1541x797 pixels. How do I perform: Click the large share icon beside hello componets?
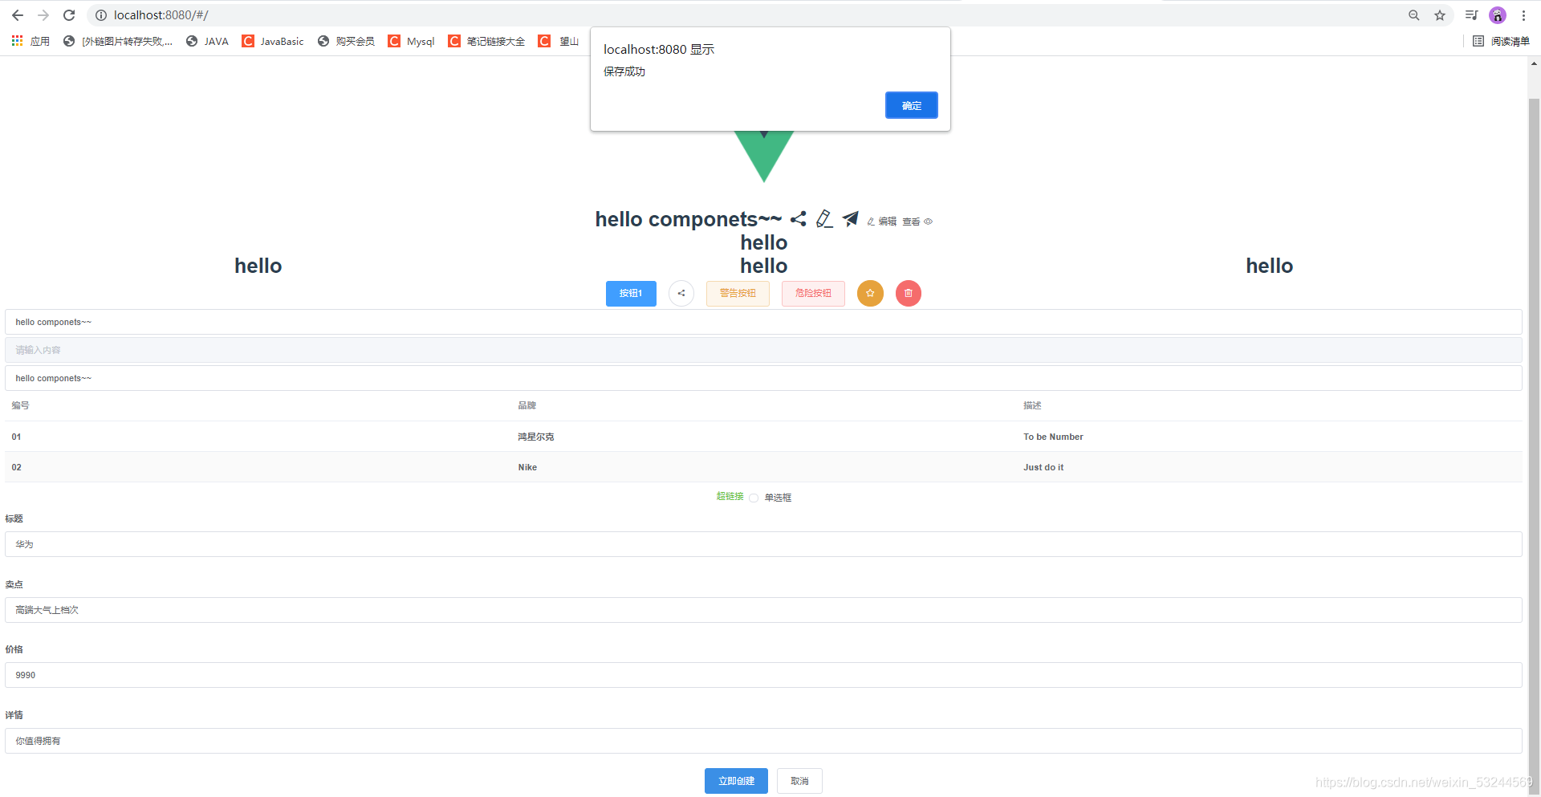pos(798,218)
